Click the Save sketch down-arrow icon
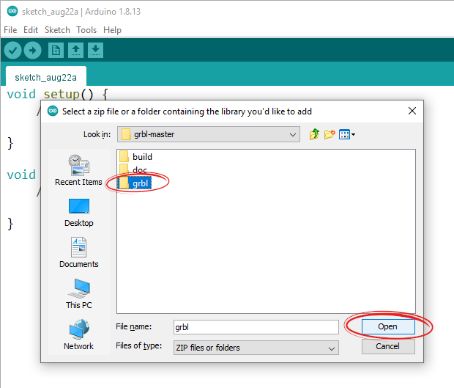The height and width of the screenshot is (388, 454). [x=95, y=51]
